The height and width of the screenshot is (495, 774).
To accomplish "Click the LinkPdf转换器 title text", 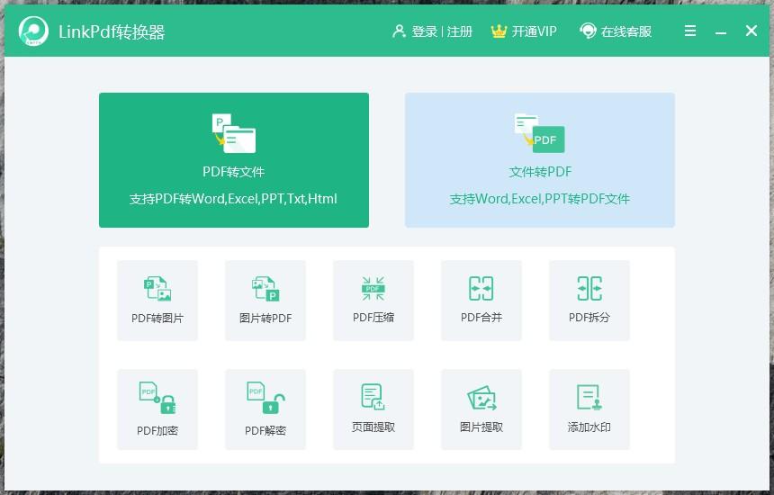I will coord(112,32).
